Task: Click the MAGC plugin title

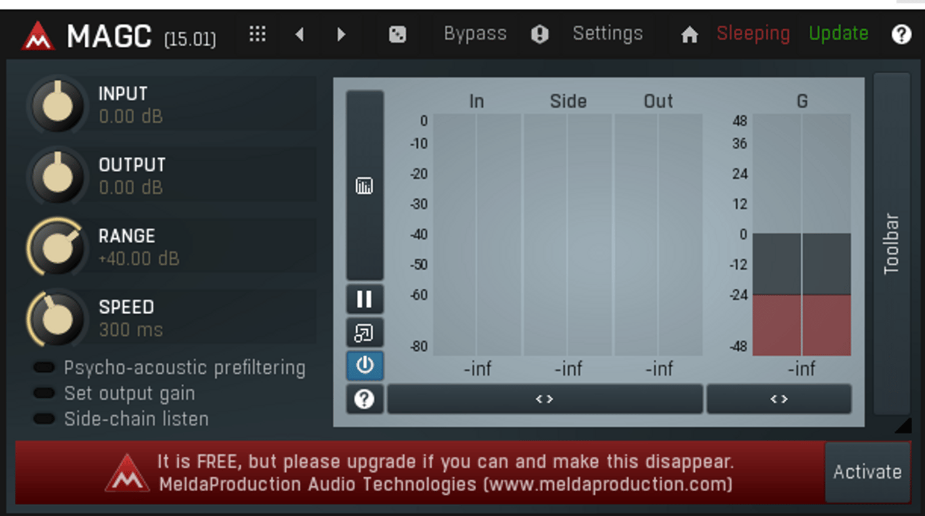Action: [109, 37]
